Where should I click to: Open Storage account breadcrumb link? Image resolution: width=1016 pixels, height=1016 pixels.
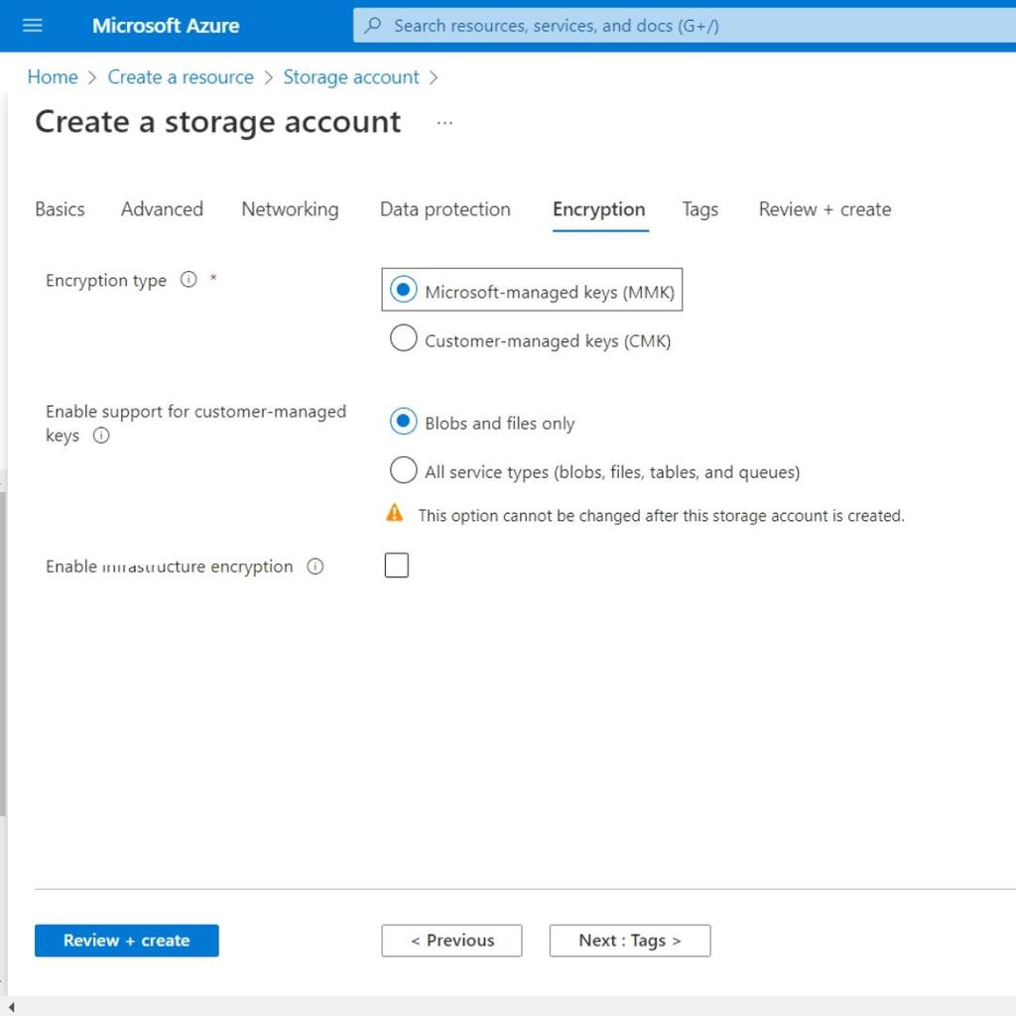(351, 77)
